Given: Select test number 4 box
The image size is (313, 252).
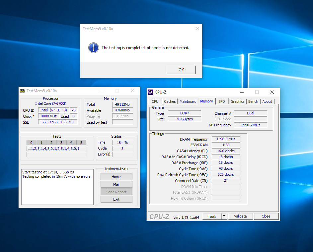Looking at the screenshot, I should (71, 143).
